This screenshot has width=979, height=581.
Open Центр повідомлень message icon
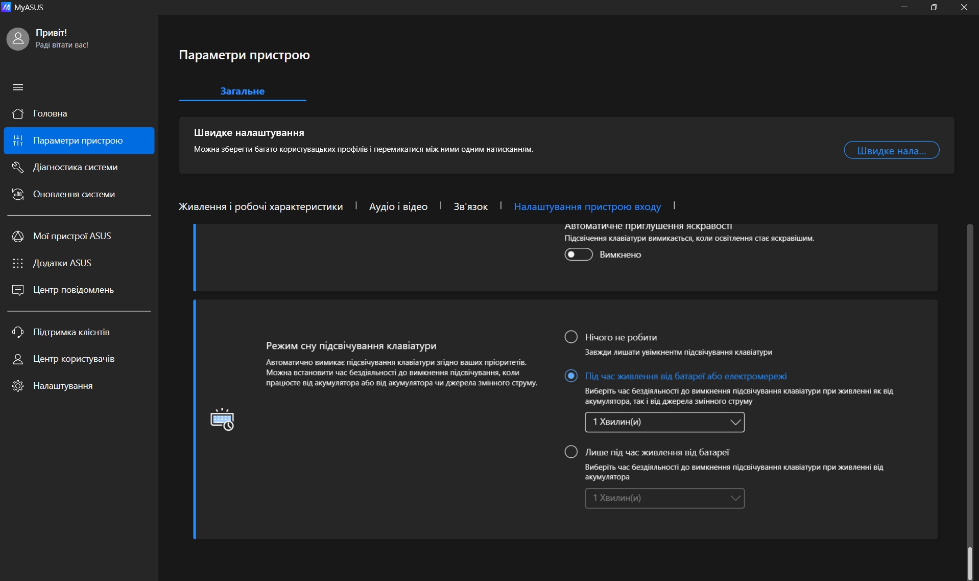18,290
